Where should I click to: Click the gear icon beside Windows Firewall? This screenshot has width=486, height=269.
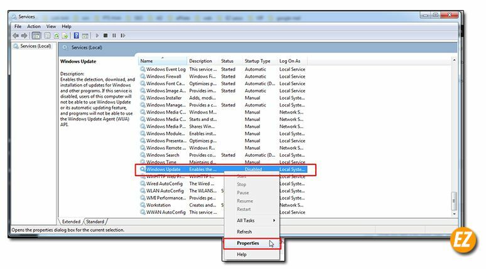(143, 76)
